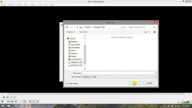Click the search magnifier icon
192x108 pixels.
coord(154,27)
